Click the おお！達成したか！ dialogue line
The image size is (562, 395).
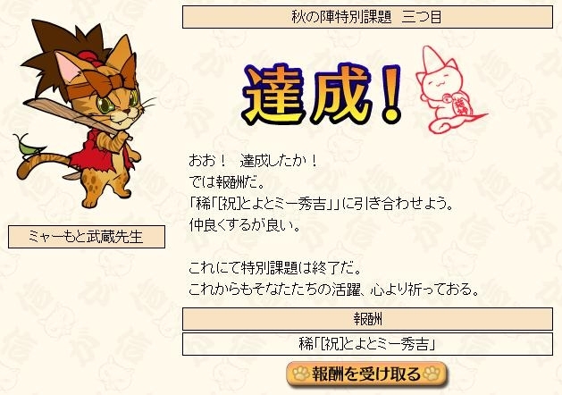tap(253, 161)
